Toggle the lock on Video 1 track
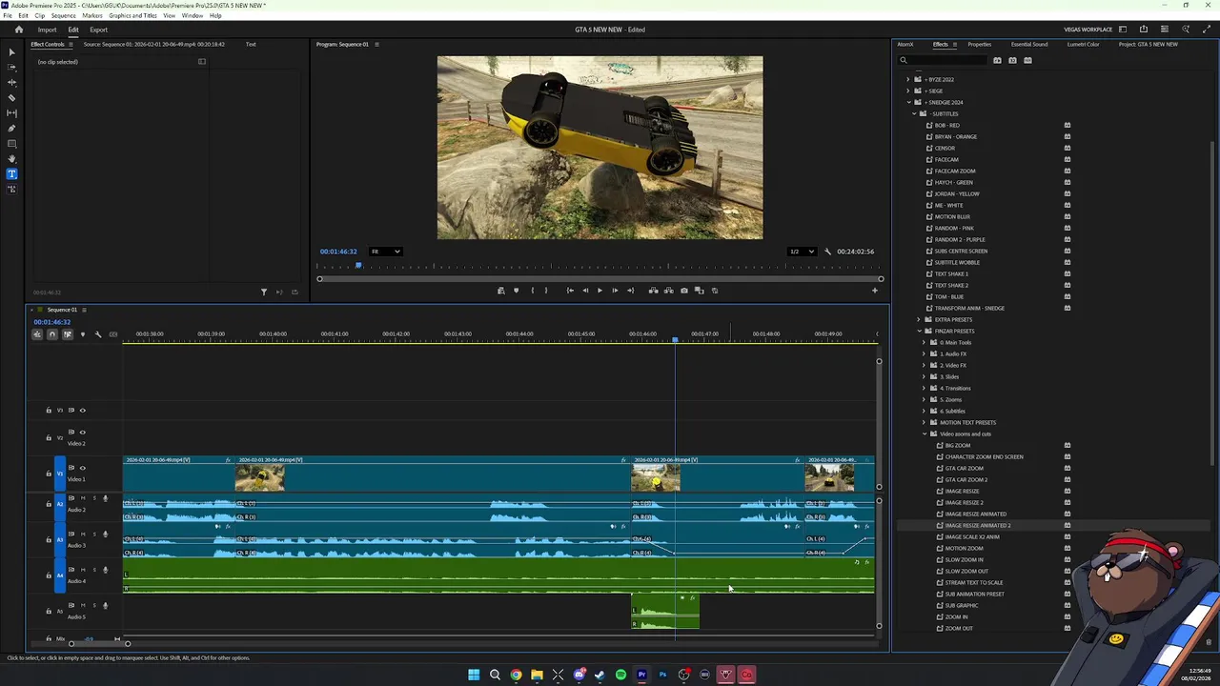 point(49,474)
